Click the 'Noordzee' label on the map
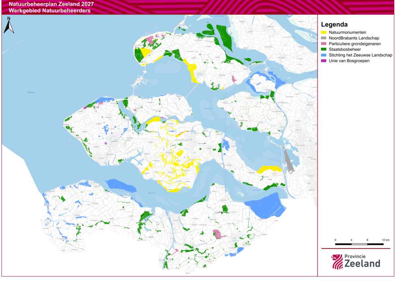This screenshot has height=281, width=396. (x=31, y=92)
